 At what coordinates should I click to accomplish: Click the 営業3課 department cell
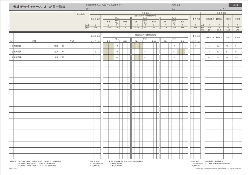[x=17, y=58]
